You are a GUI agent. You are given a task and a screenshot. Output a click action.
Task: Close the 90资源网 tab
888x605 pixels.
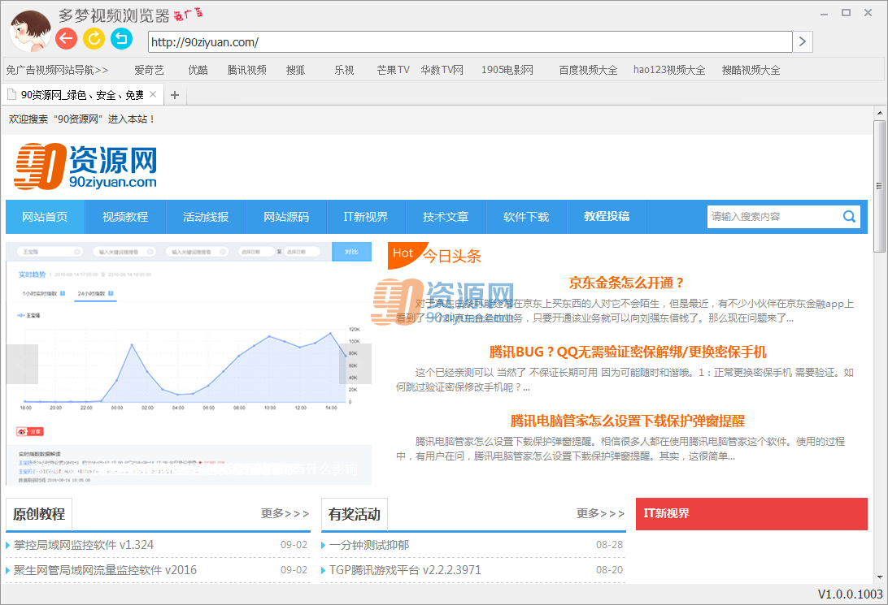(153, 94)
